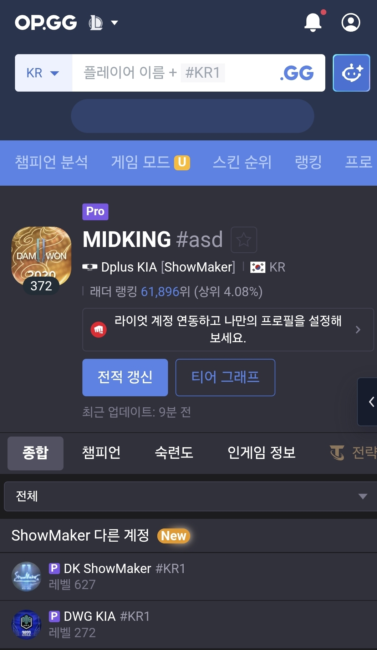
Task: Switch to the 챔피언 tab
Action: (101, 453)
